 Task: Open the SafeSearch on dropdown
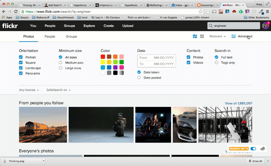tap(58, 90)
